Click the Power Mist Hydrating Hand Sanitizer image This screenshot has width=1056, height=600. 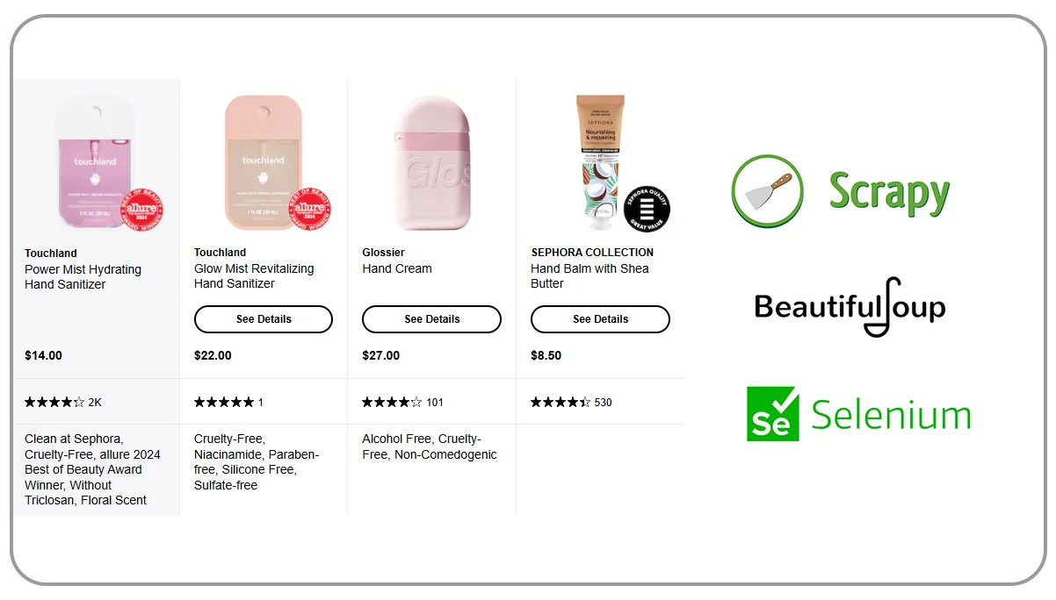[97, 158]
